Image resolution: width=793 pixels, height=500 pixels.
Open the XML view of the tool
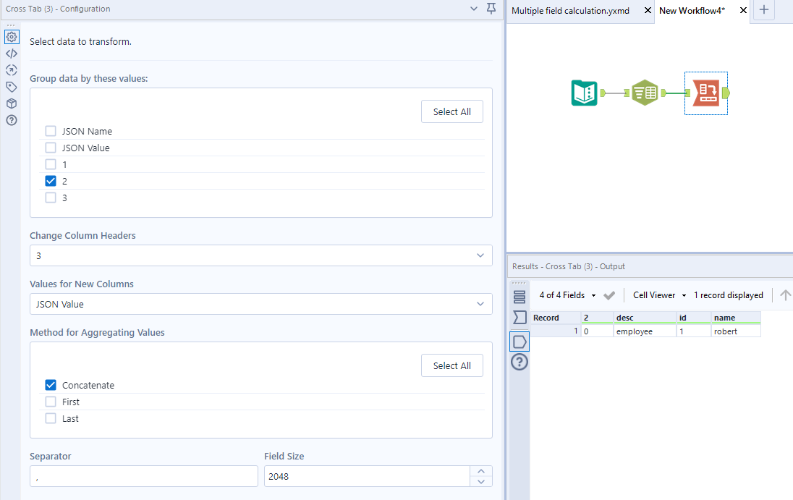pos(11,53)
